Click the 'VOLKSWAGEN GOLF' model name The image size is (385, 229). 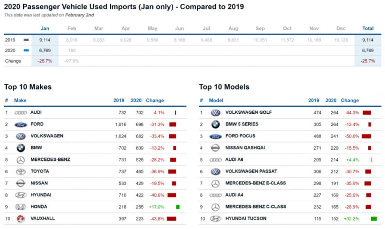coord(249,112)
